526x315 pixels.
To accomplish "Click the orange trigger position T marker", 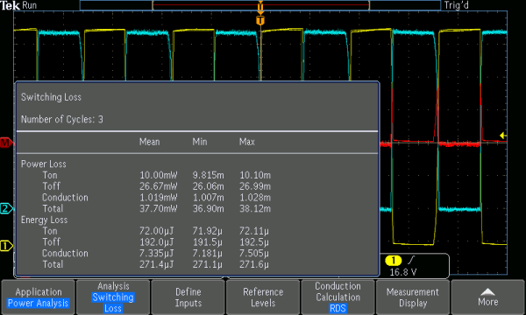I will pos(260,21).
